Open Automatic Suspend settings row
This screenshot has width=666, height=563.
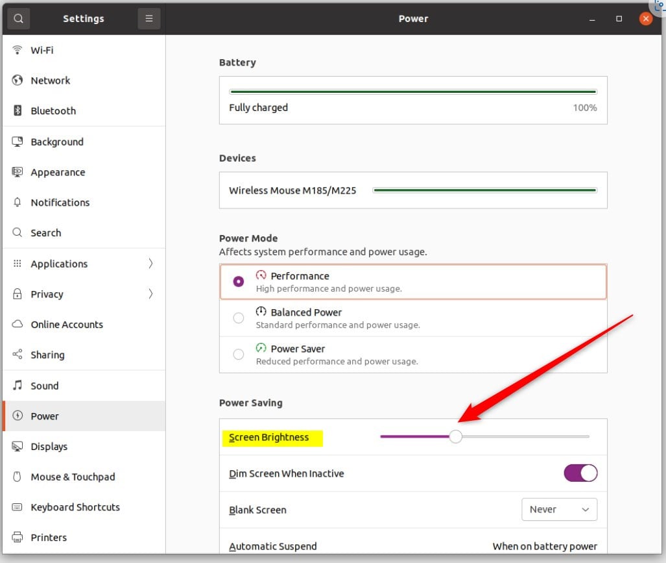[x=413, y=546]
